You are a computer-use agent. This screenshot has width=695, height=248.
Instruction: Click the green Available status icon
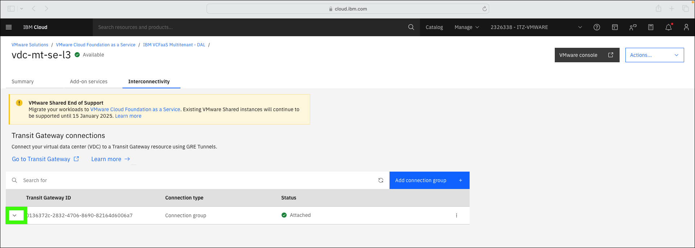click(x=77, y=55)
